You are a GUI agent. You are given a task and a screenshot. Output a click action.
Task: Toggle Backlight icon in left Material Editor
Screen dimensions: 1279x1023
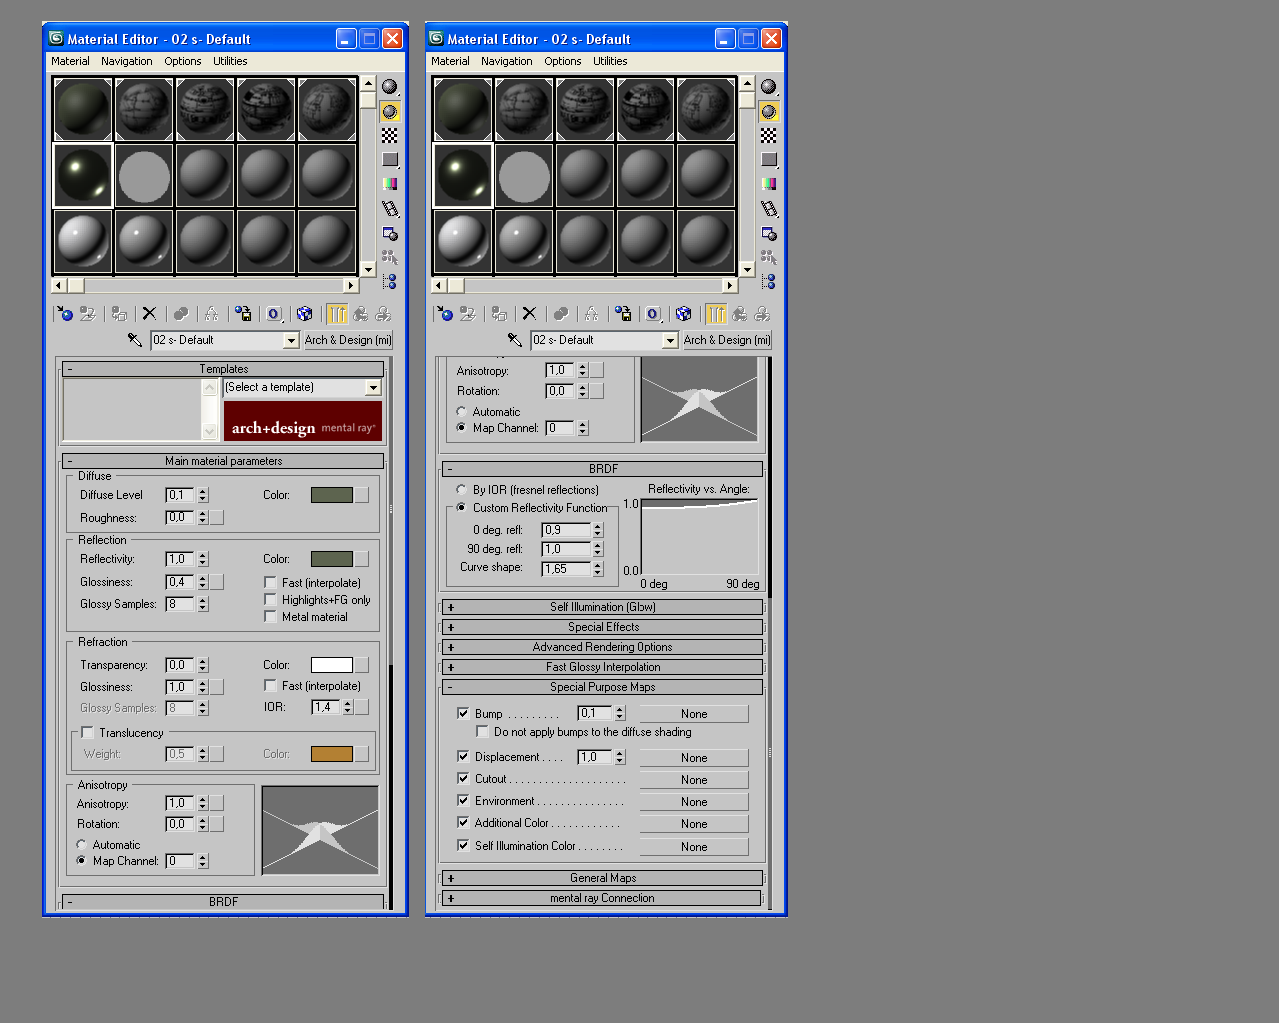tap(390, 111)
